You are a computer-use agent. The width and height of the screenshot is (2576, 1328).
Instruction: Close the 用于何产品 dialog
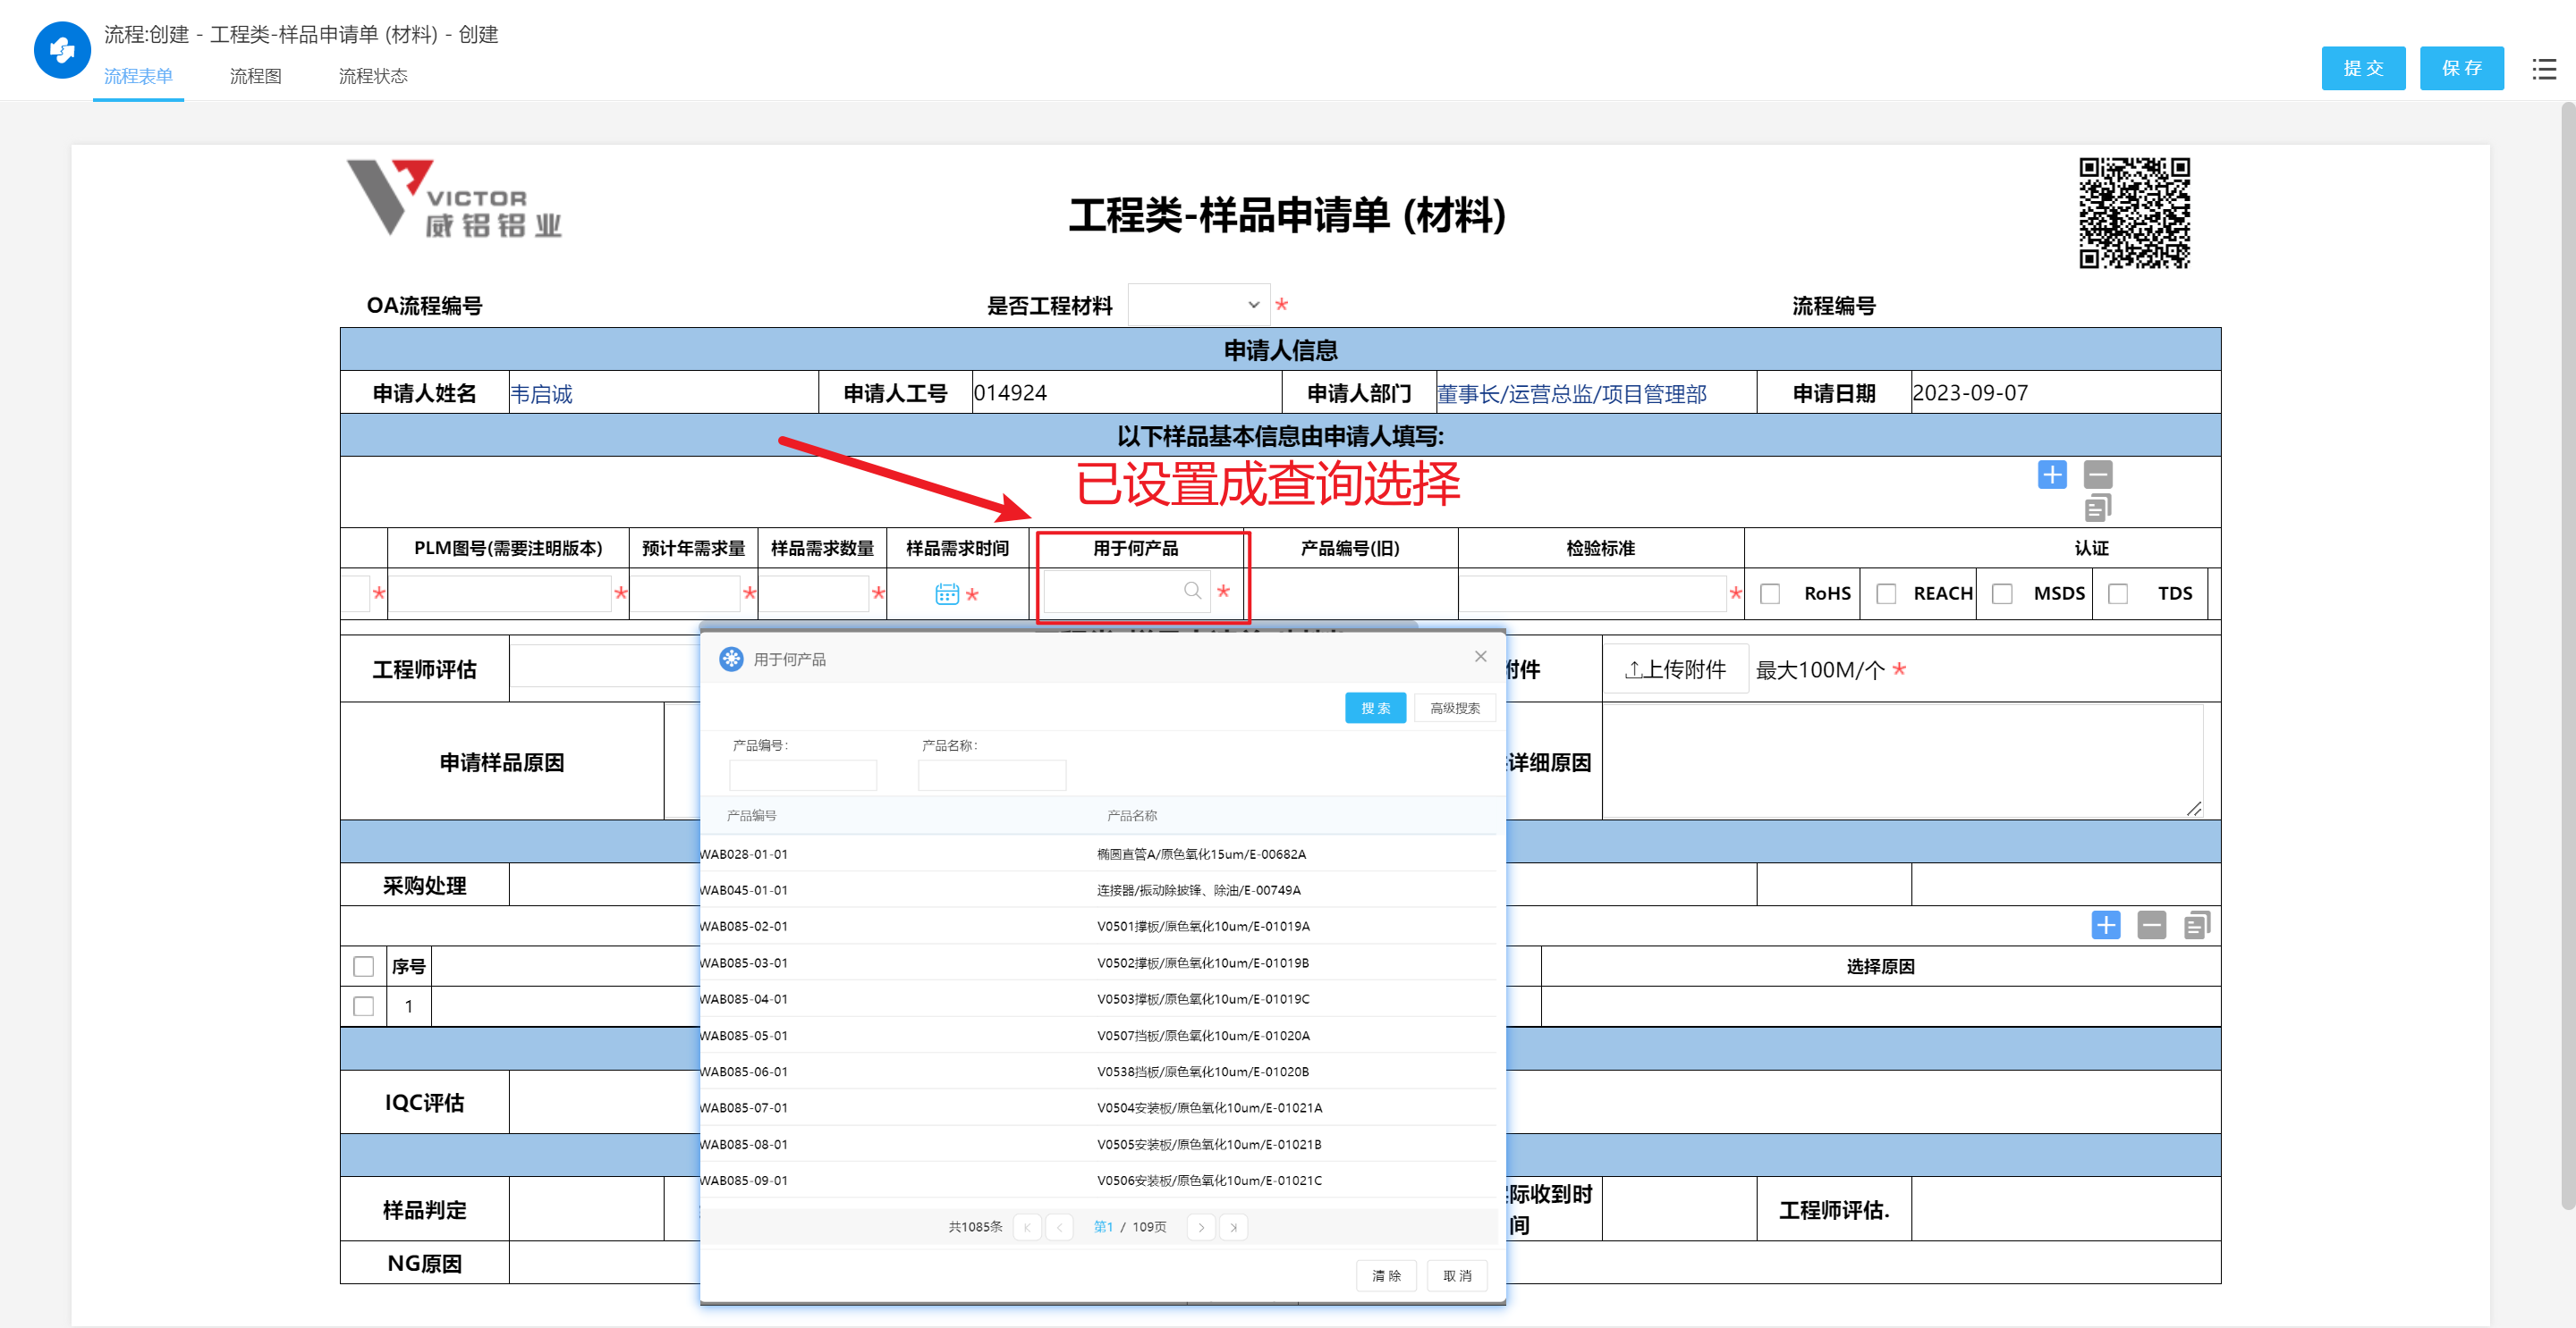click(1480, 657)
